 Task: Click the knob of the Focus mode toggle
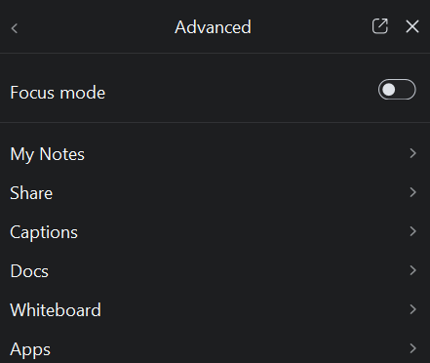(x=389, y=90)
